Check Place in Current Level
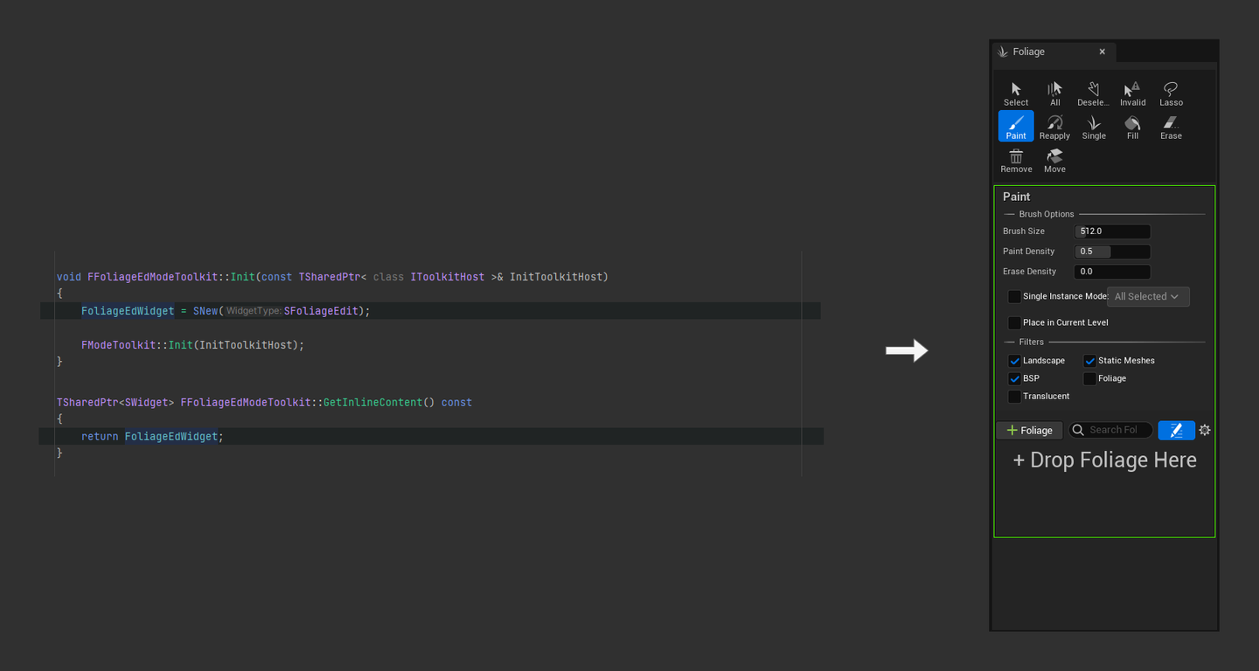 [1014, 322]
